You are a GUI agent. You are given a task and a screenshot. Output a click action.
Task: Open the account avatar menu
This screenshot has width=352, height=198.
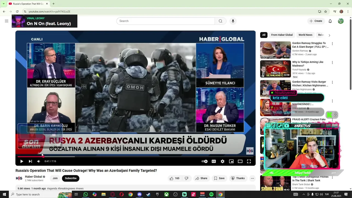pyautogui.click(x=341, y=21)
